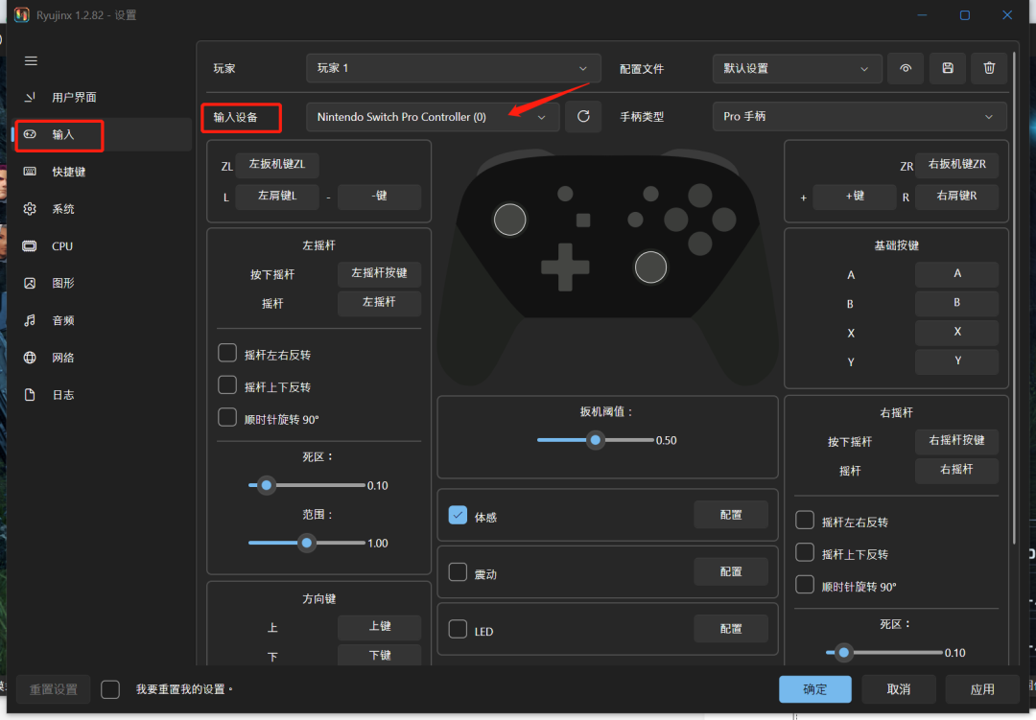Open the Nintendo Switch Pro Controller device dropdown

432,117
